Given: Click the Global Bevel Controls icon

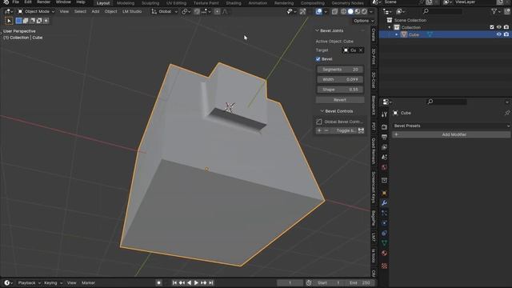Looking at the screenshot, I should coord(319,122).
